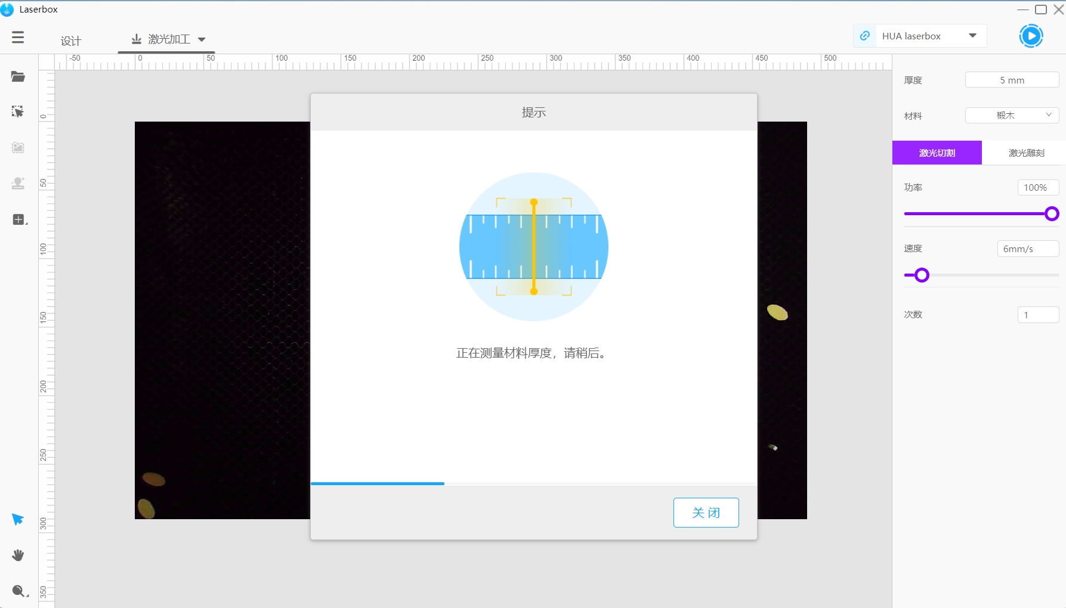1066x608 pixels.
Task: Click the 功率 100% value field
Action: click(1038, 187)
